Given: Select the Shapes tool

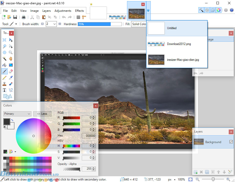Looking at the screenshot, I should (x=8, y=96).
